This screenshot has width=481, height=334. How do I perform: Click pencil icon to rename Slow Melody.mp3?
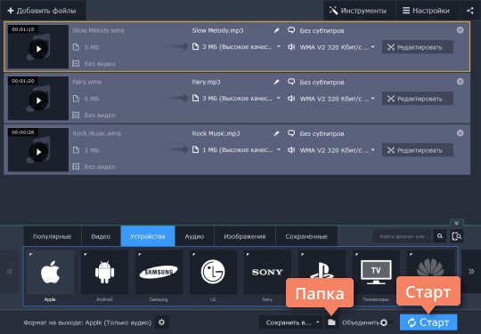coord(276,30)
